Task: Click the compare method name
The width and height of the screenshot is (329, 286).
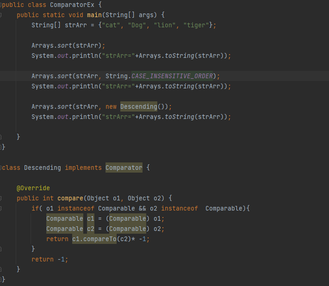Action: 70,198
